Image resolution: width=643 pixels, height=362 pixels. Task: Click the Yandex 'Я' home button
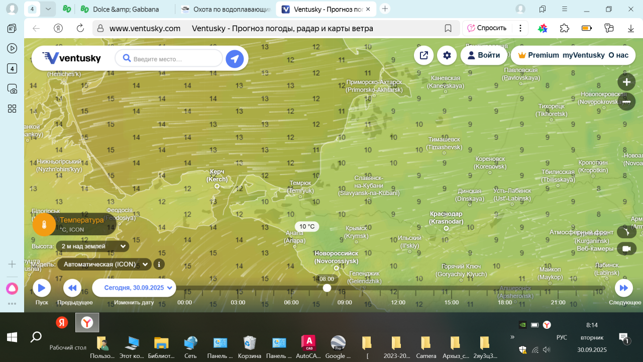(58, 28)
